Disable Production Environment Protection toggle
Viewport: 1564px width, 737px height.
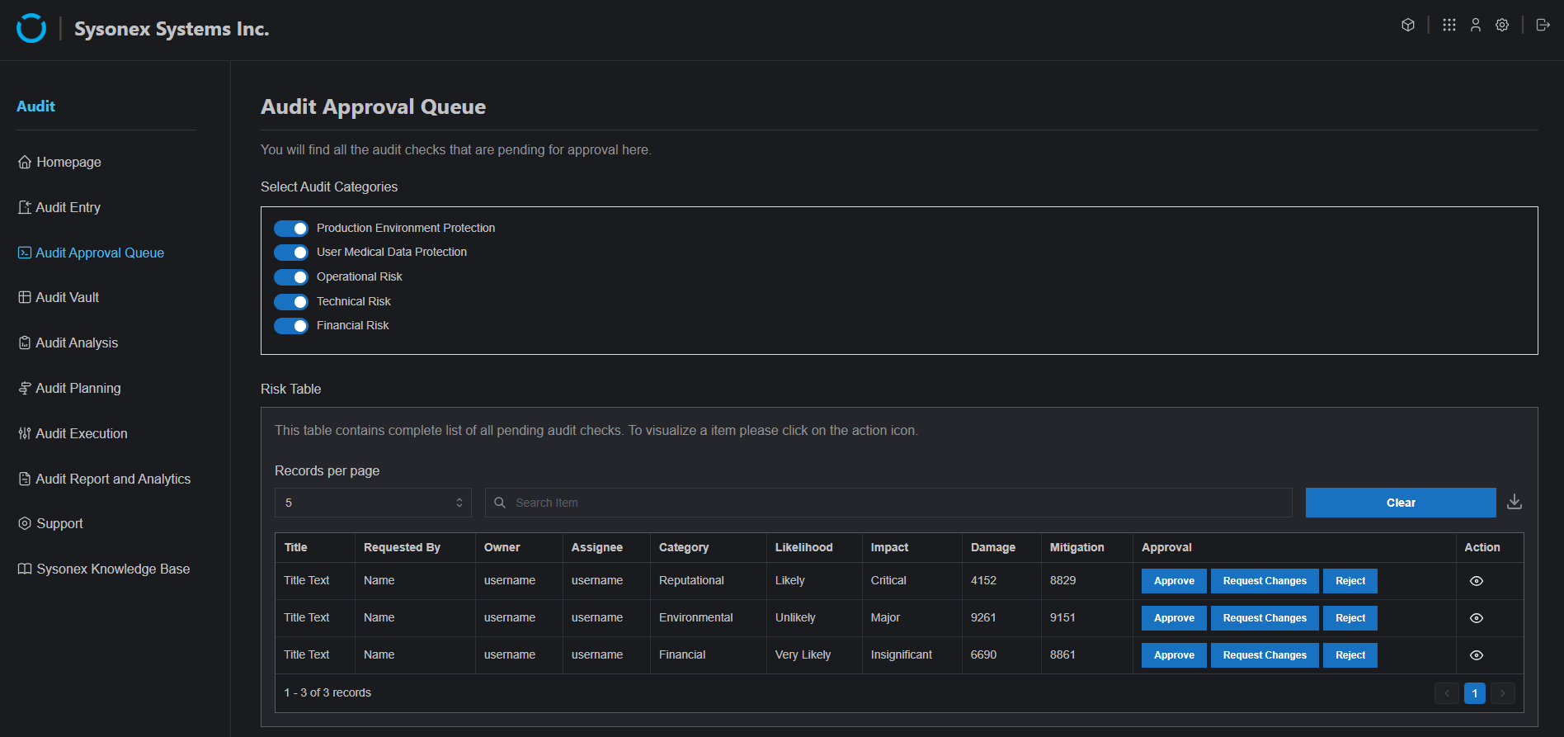[291, 229]
